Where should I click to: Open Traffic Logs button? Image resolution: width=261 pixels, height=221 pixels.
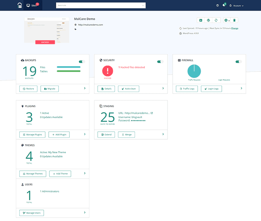(x=187, y=89)
